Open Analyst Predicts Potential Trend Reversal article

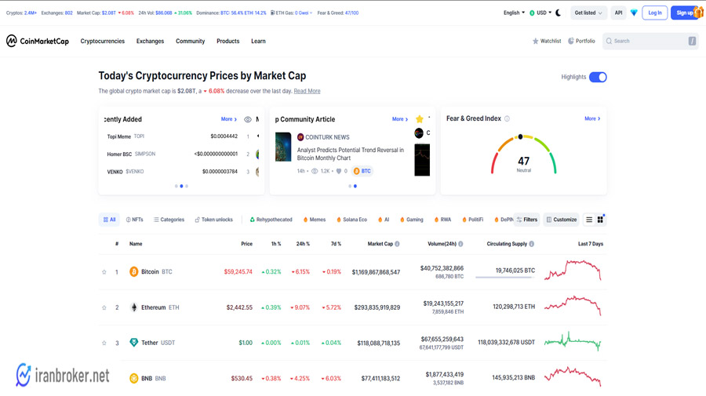pos(351,154)
